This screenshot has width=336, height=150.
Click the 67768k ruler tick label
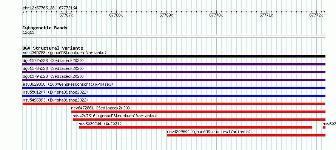(116, 15)
